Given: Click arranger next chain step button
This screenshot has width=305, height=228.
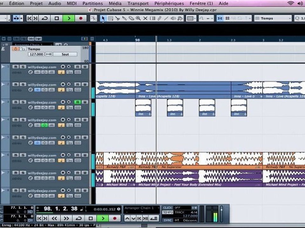Looking at the screenshot, I should (x=133, y=218).
